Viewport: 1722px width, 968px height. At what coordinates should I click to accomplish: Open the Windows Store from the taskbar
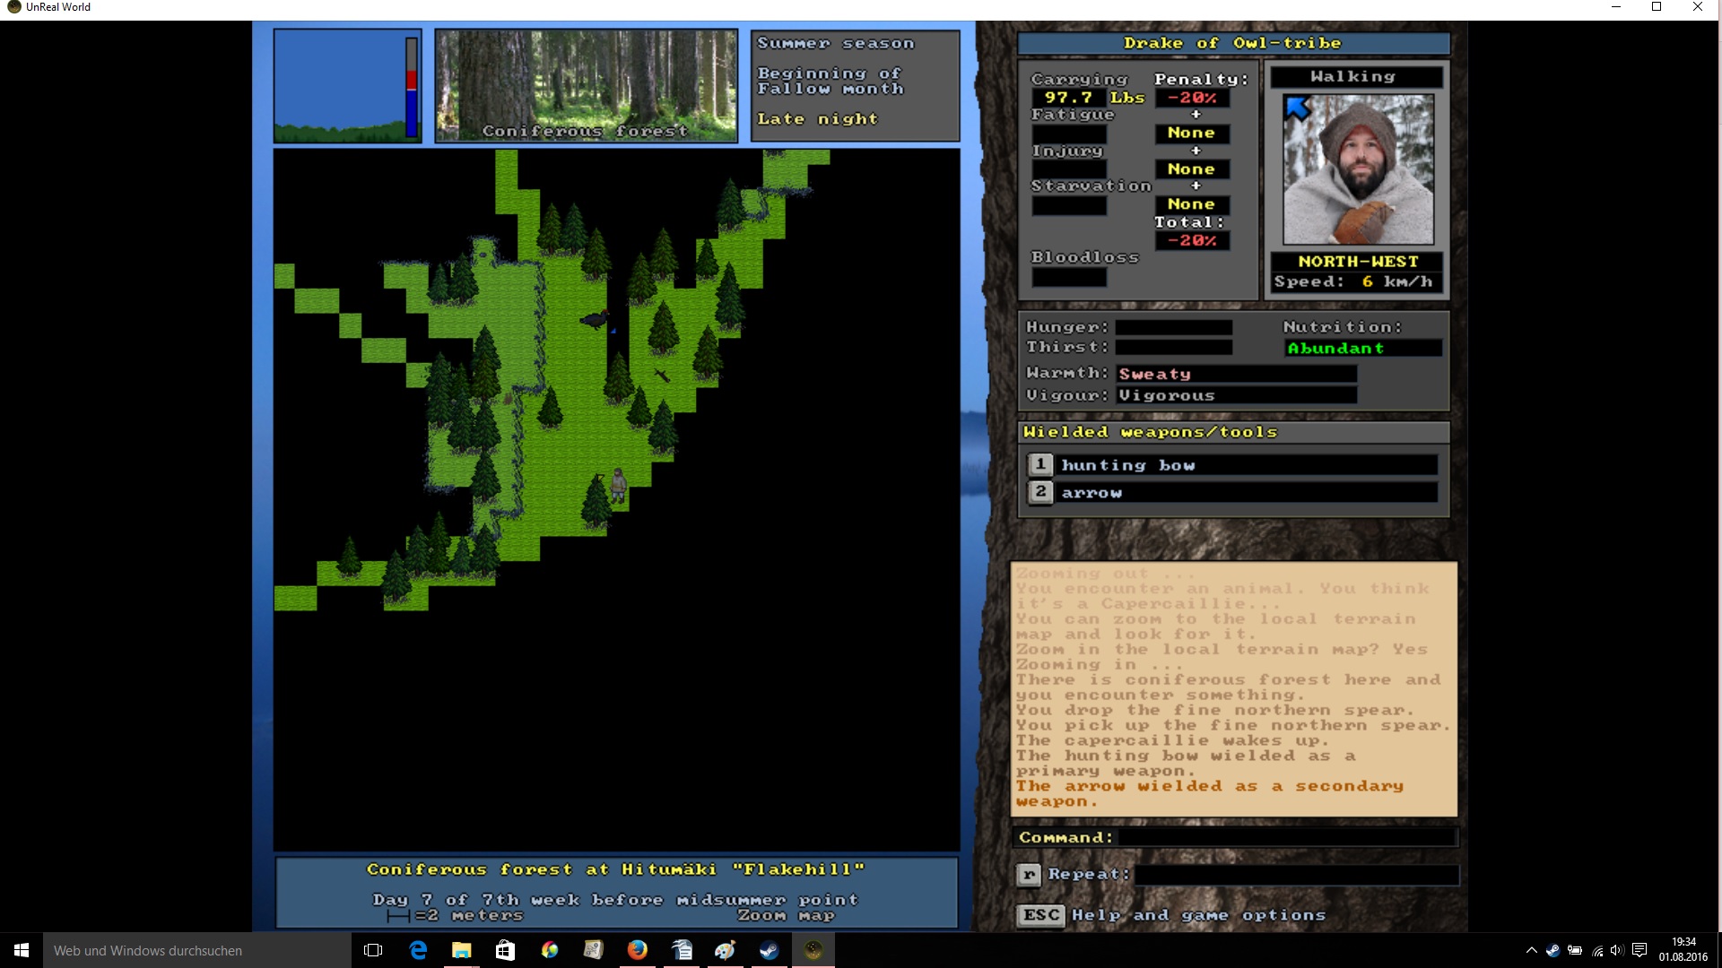[506, 950]
